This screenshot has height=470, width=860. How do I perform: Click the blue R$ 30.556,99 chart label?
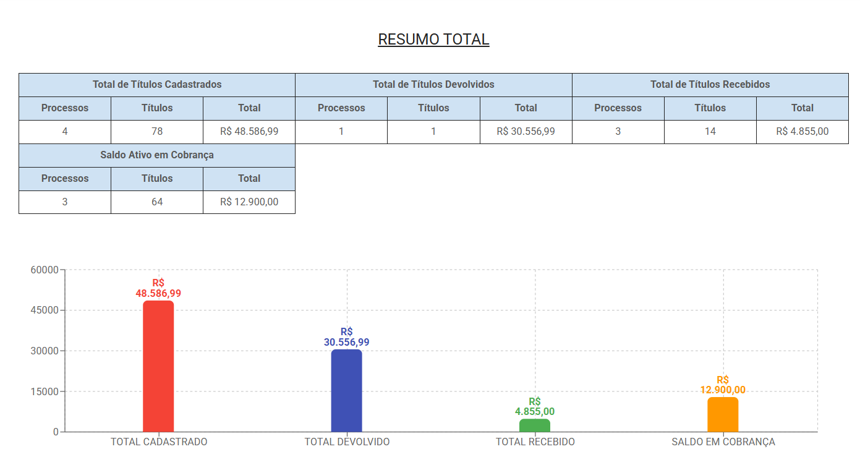346,338
